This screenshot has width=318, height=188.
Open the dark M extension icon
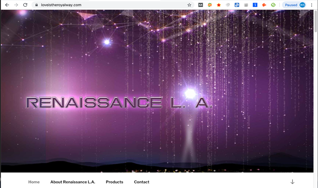tap(201, 5)
